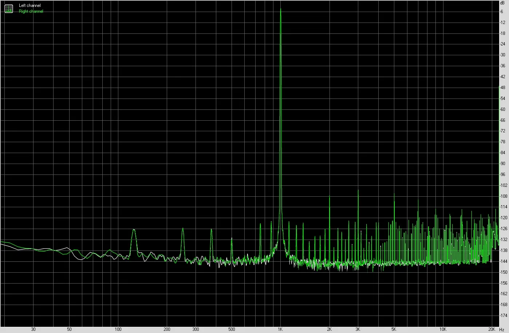This screenshot has height=333, width=509.
Task: Click the "20K" frequency axis label
Action: (492, 329)
